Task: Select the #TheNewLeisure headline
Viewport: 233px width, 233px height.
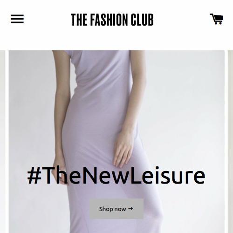Action: point(116,175)
